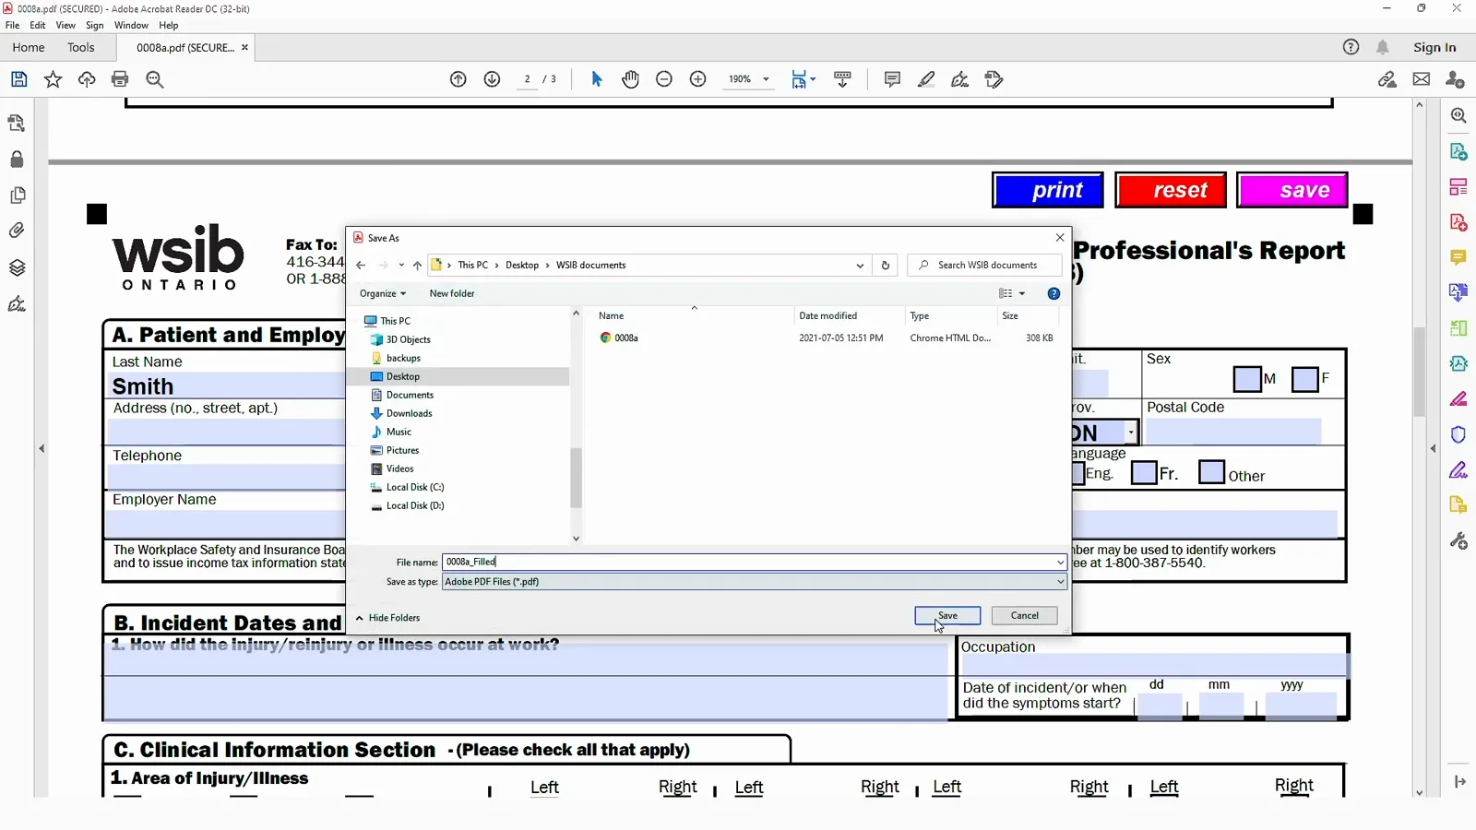Switch to the Home tab
The height and width of the screenshot is (830, 1476).
pyautogui.click(x=29, y=47)
